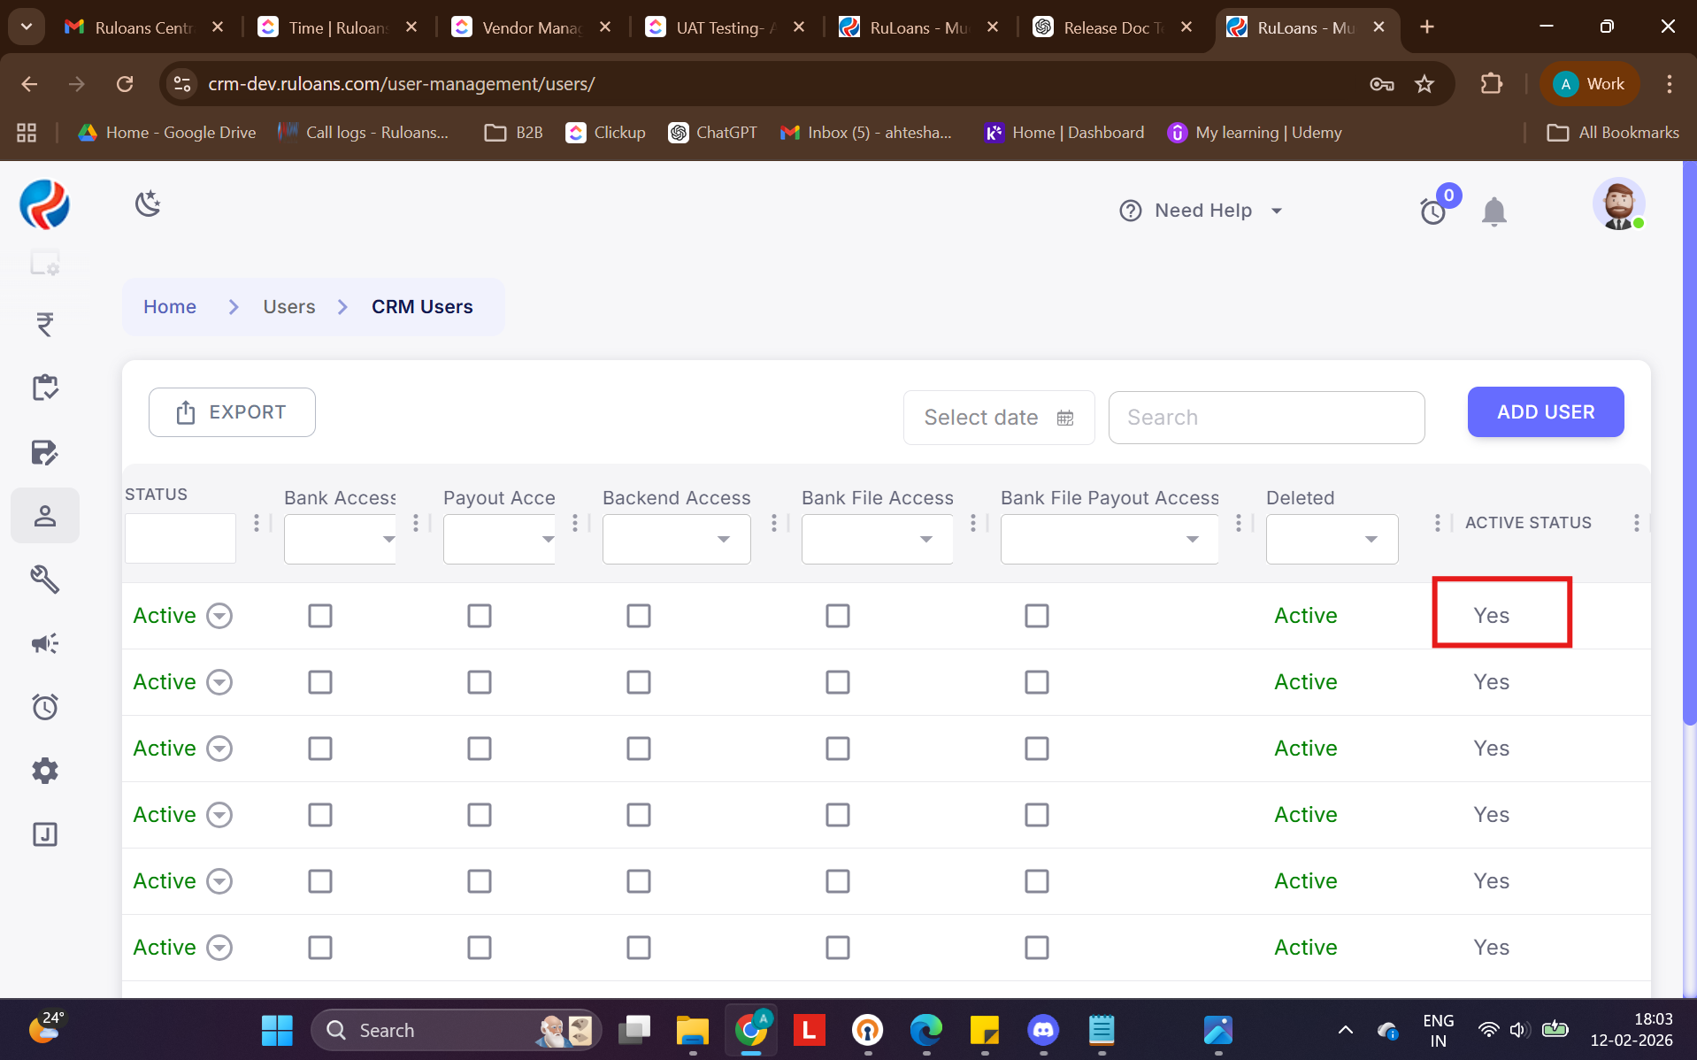Open the alarm clock sidebar icon
Screen dimensions: 1697x1060
[45, 707]
